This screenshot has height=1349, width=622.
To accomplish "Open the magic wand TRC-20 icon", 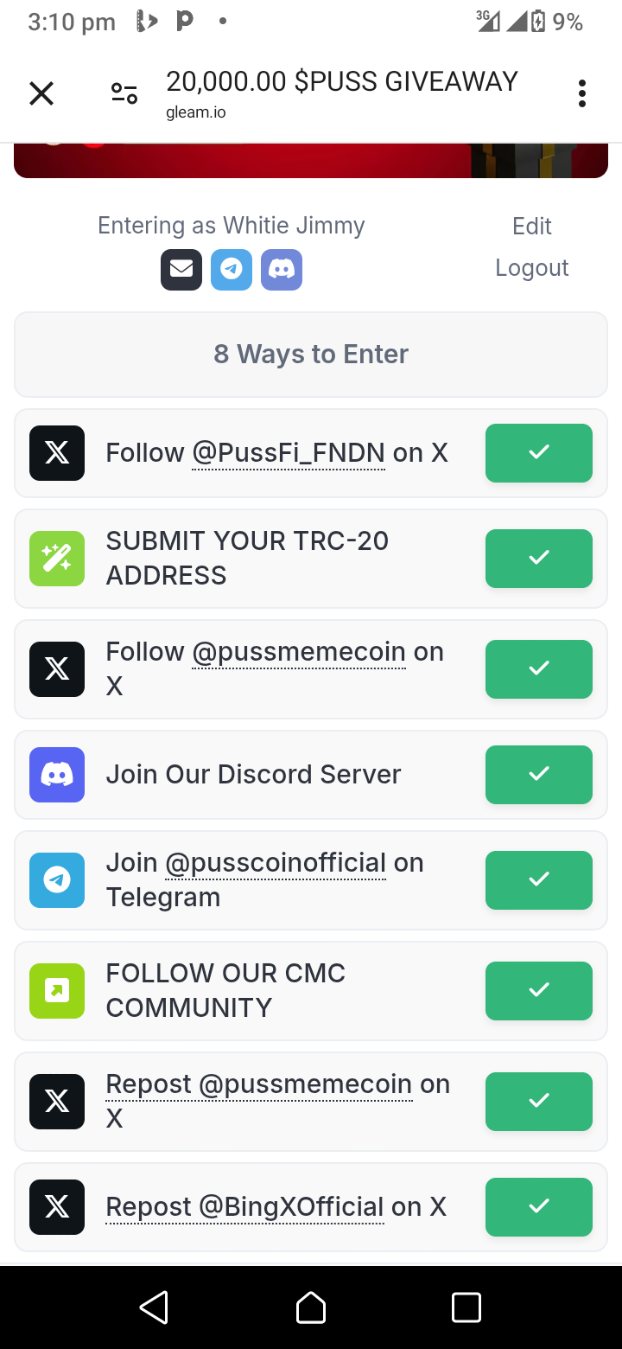I will point(57,559).
